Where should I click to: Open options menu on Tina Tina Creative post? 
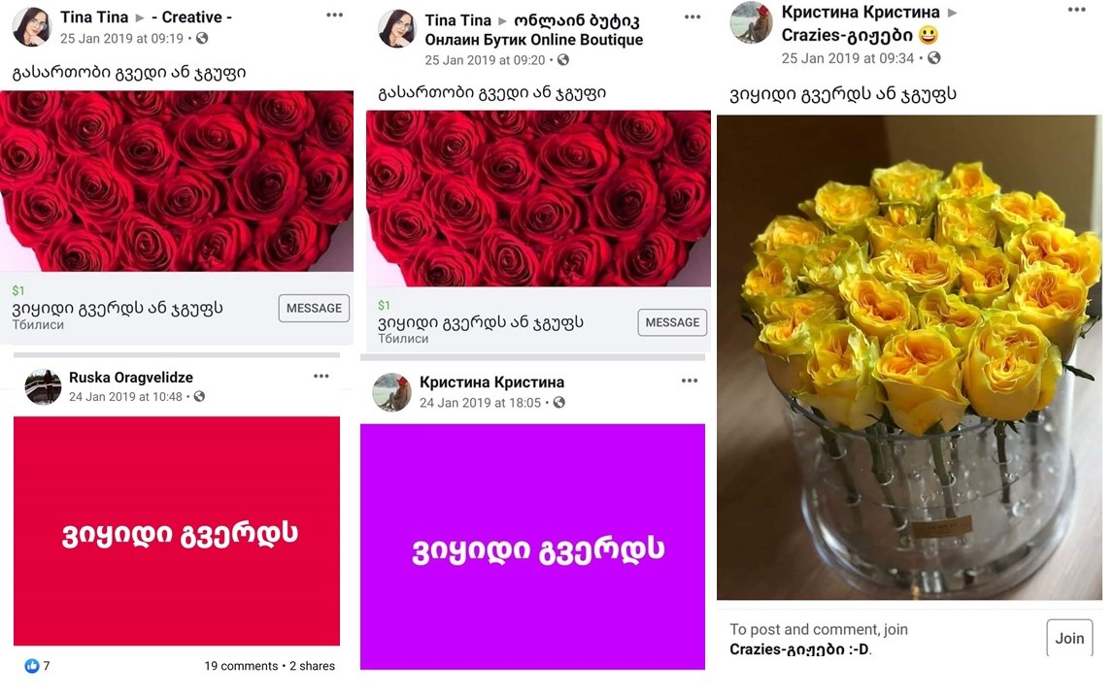(334, 15)
